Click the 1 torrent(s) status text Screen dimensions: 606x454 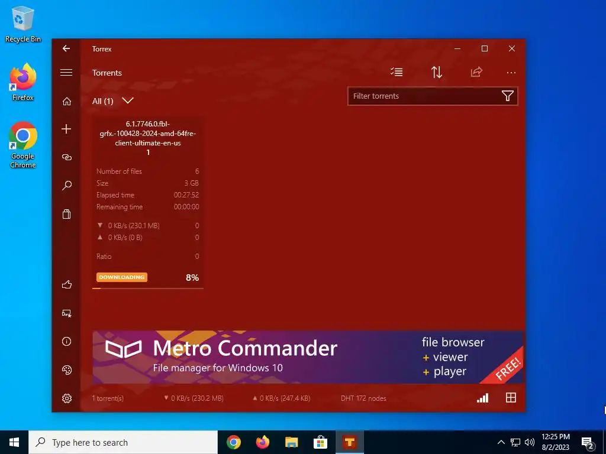point(108,398)
